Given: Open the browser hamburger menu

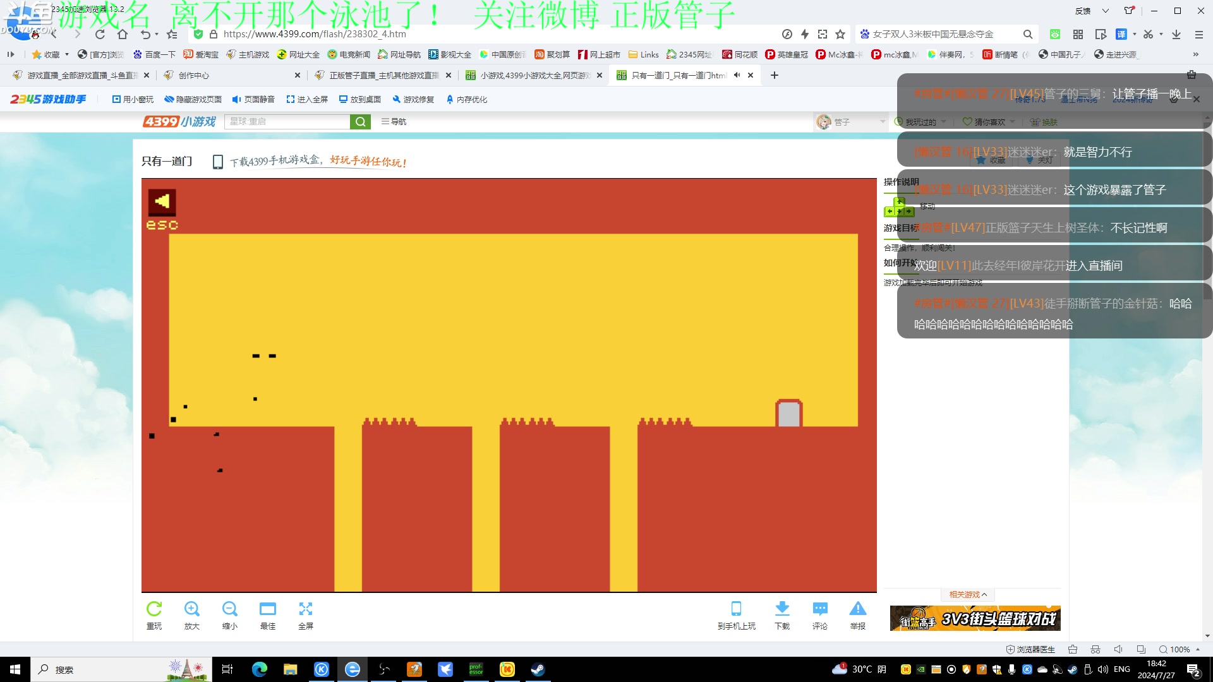Looking at the screenshot, I should 1198,34.
